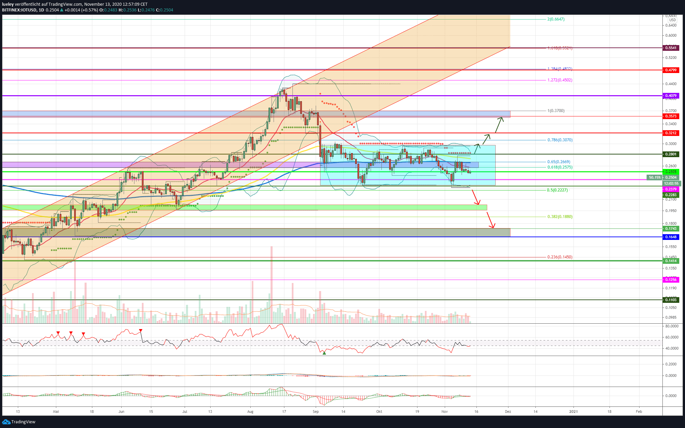Select the Fibonacci 0.236(0.1450) level label
This screenshot has height=428, width=685.
(x=560, y=257)
